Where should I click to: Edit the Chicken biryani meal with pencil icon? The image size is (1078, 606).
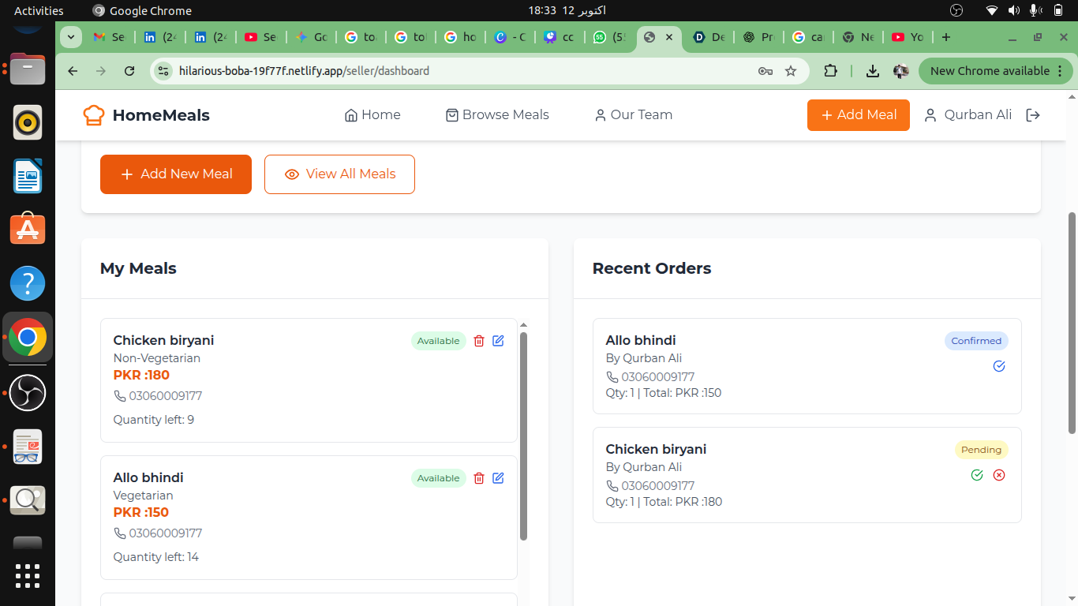coord(498,341)
